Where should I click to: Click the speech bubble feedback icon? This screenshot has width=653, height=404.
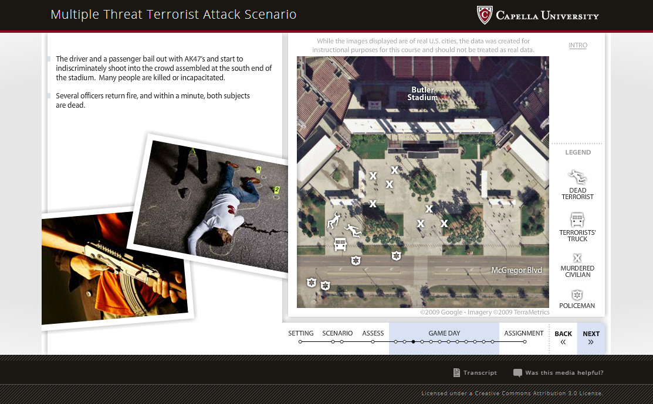517,373
